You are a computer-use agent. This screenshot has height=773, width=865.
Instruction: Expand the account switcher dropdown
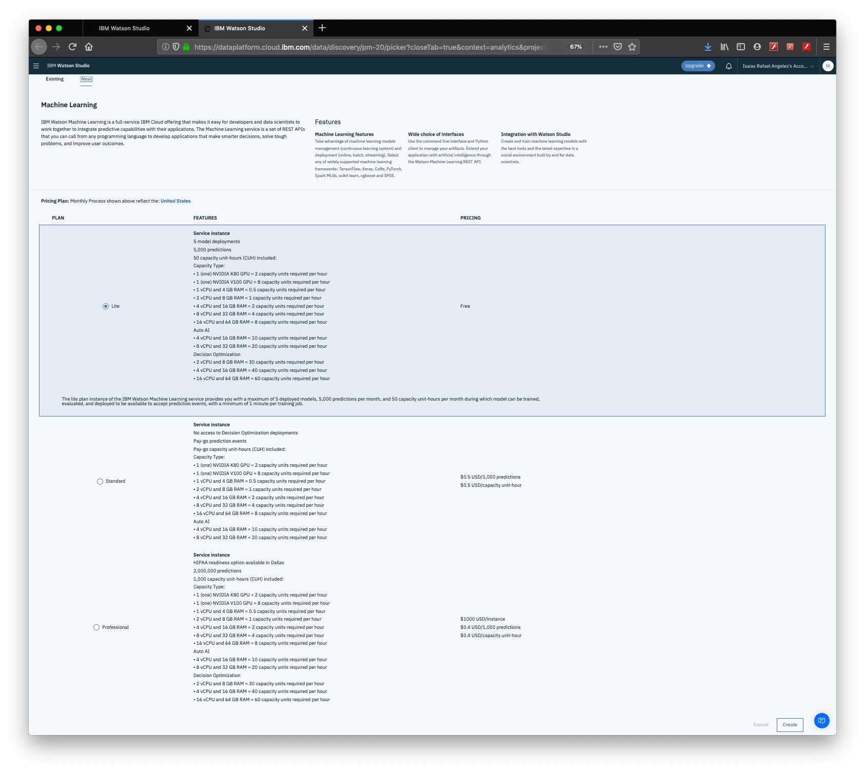coord(778,66)
